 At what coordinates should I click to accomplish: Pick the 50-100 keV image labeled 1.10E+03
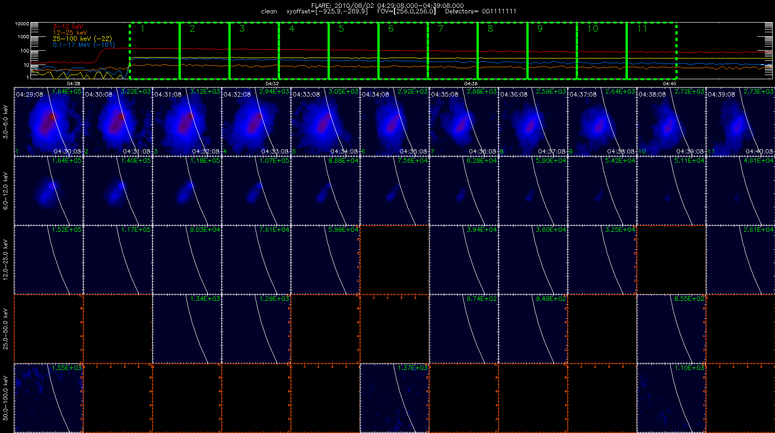[x=672, y=398]
